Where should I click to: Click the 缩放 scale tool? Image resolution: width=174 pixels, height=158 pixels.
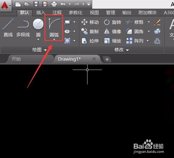pyautogui.click(x=112, y=41)
